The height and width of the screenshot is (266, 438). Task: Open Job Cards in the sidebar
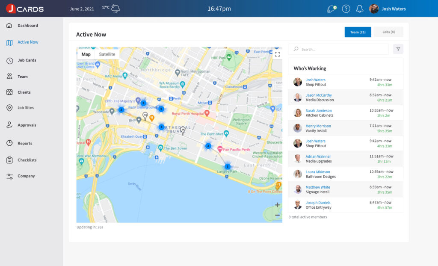coord(27,60)
